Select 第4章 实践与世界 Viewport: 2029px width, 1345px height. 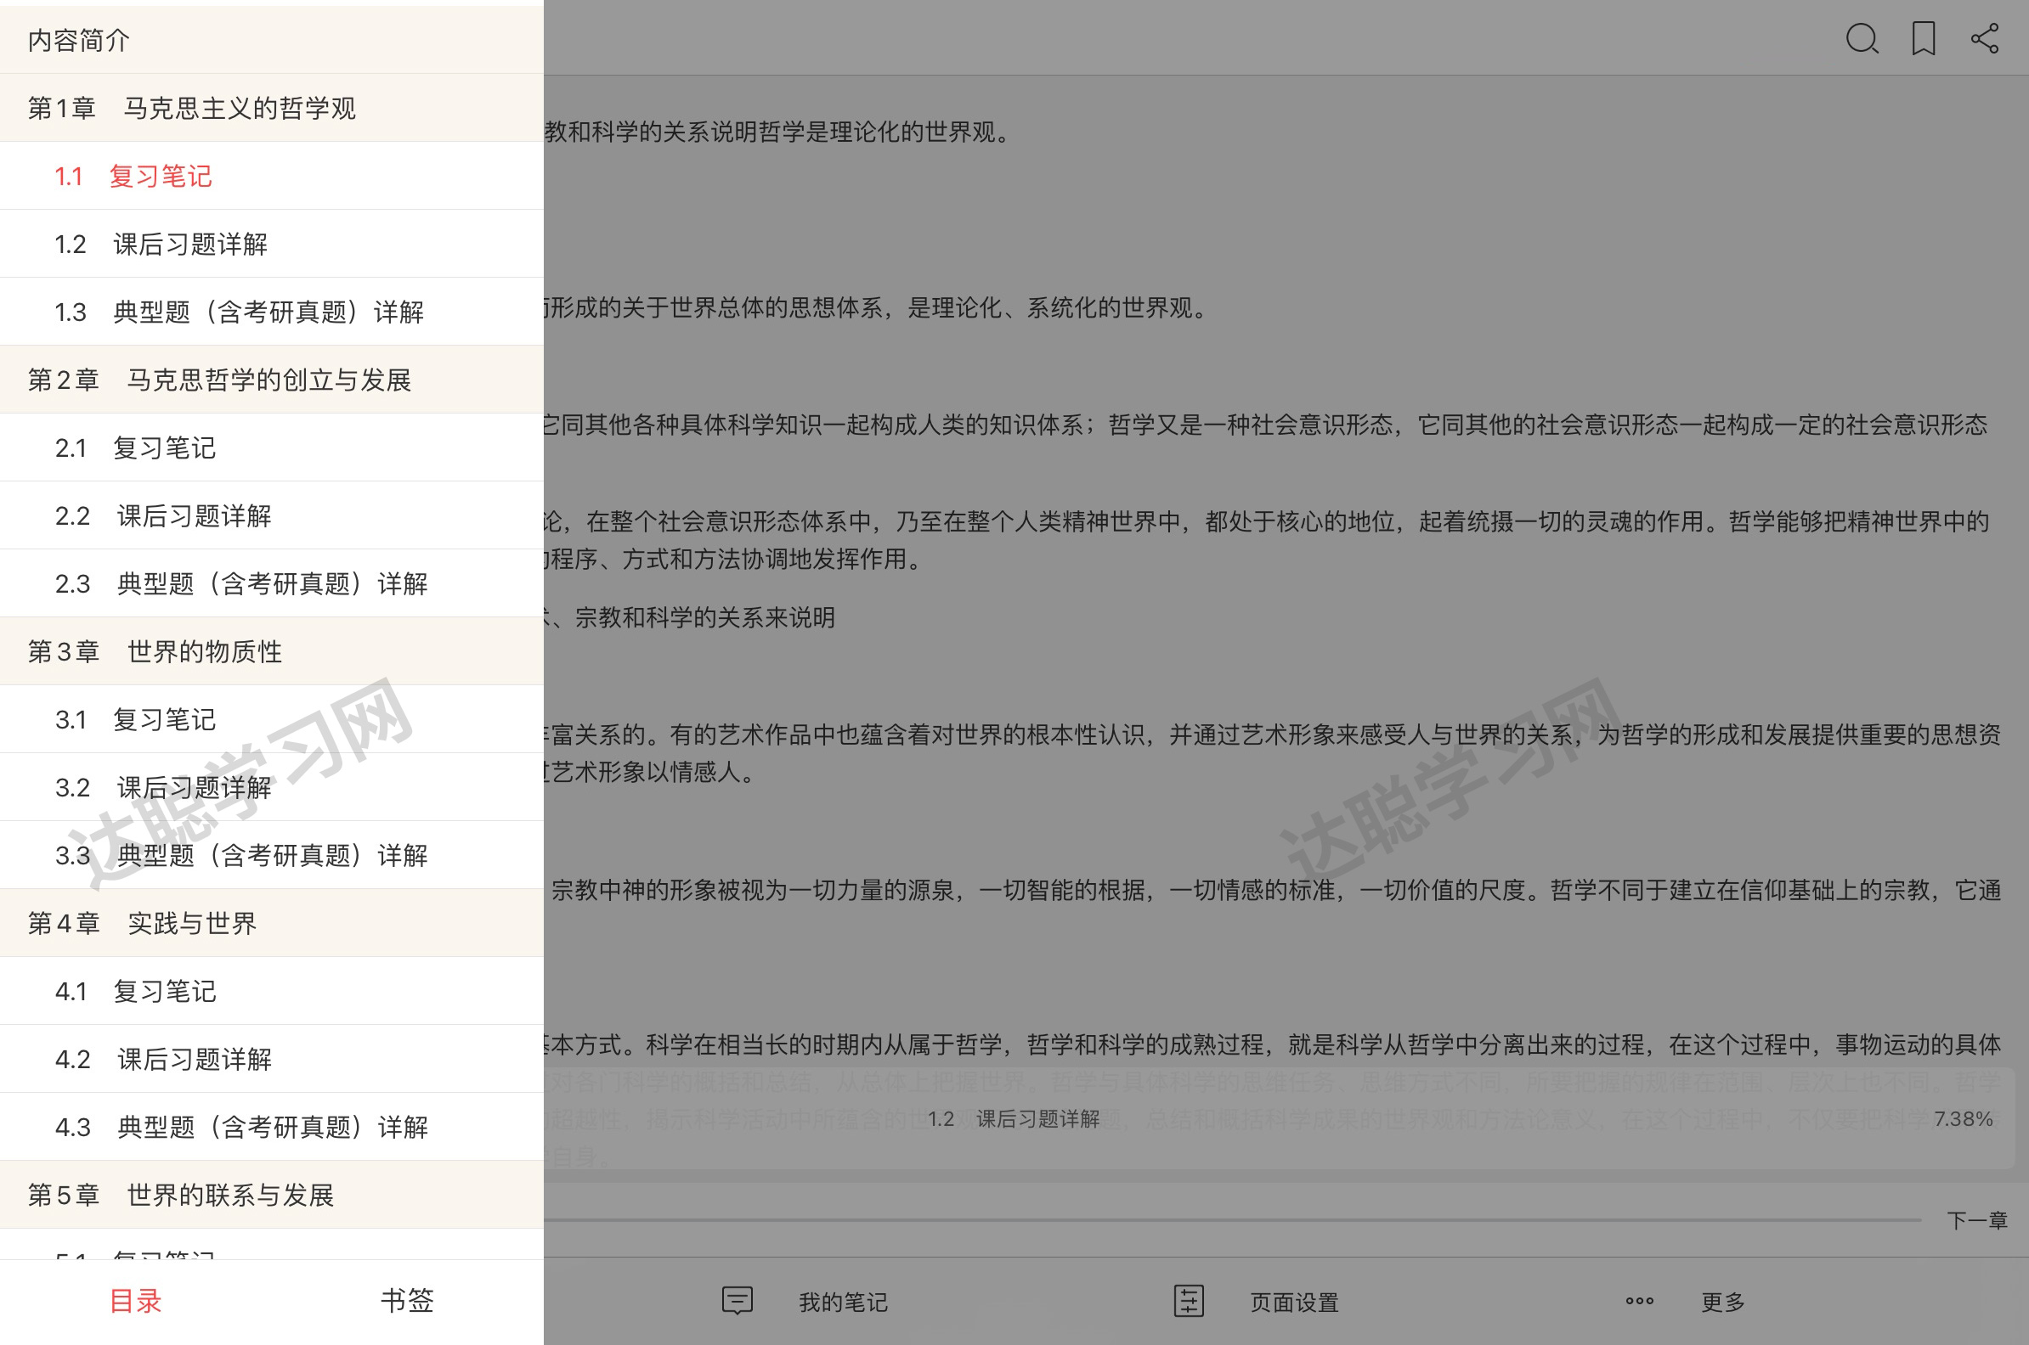tap(271, 923)
